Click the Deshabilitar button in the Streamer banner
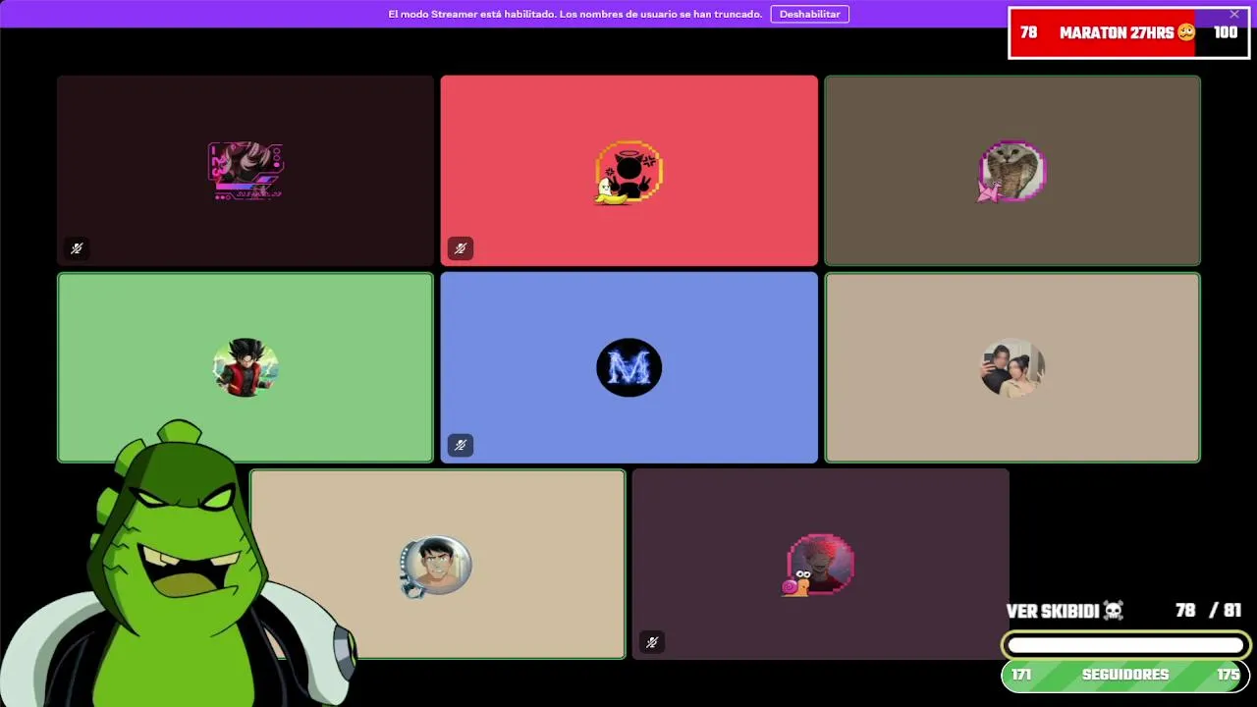The width and height of the screenshot is (1257, 707). point(809,14)
